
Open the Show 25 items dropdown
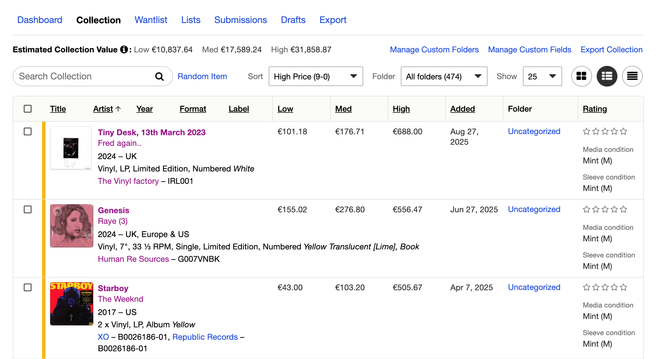click(x=542, y=76)
